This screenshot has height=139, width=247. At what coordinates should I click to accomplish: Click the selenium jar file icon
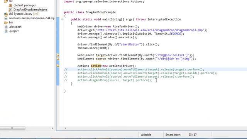(6, 18)
